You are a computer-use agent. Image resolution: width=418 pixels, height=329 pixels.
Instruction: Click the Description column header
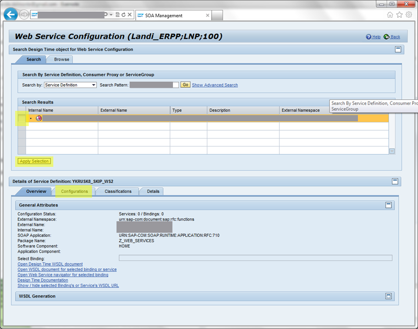tap(243, 110)
